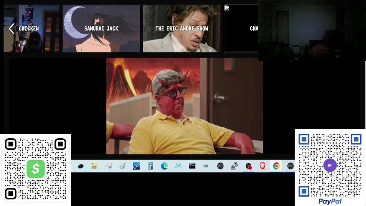Click the Cash App QR code
The height and width of the screenshot is (206, 366).
35,169
